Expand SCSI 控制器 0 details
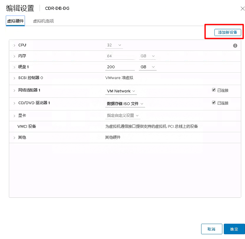Screen dimensions: 245x239 coord(14,78)
